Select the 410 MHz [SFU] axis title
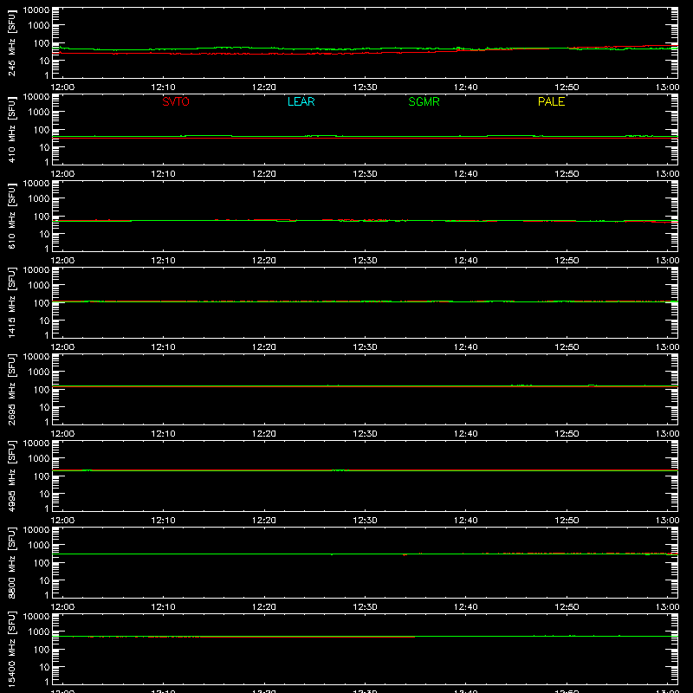This screenshot has width=693, height=693. click(11, 129)
